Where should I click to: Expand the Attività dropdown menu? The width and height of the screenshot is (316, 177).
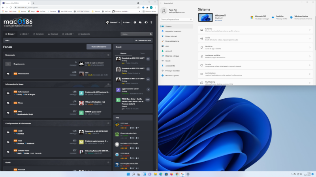click(x=24, y=34)
